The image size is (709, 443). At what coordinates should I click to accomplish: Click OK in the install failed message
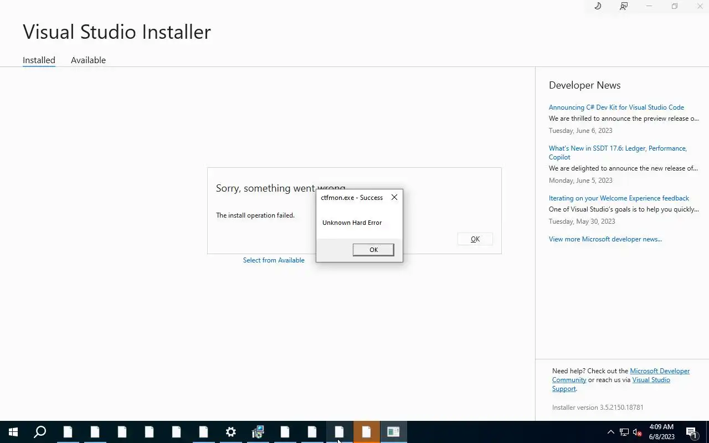click(475, 239)
